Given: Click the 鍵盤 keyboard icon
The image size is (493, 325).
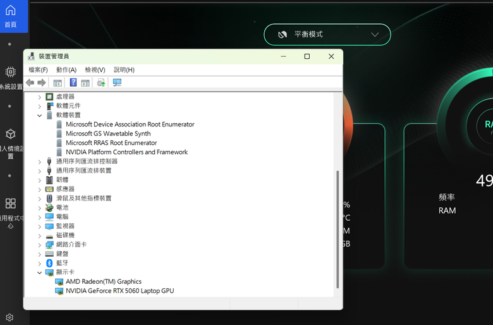Looking at the screenshot, I should pyautogui.click(x=49, y=254).
